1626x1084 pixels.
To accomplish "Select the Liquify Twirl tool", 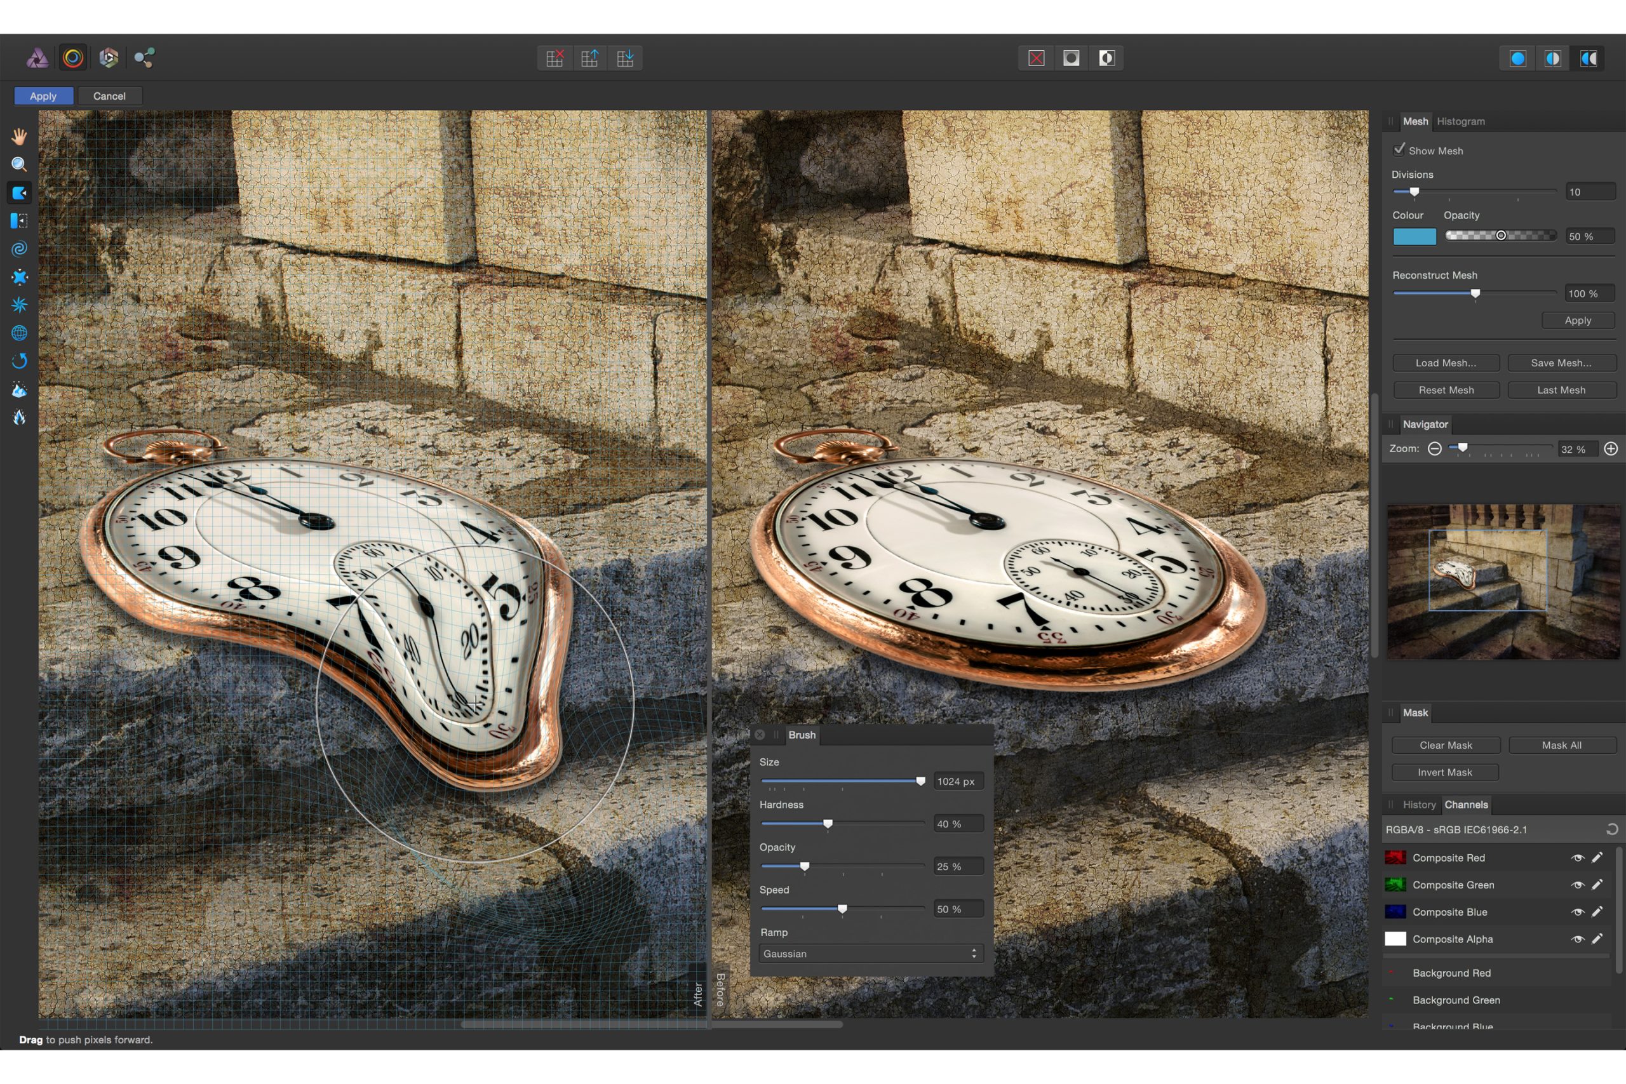I will pyautogui.click(x=19, y=249).
